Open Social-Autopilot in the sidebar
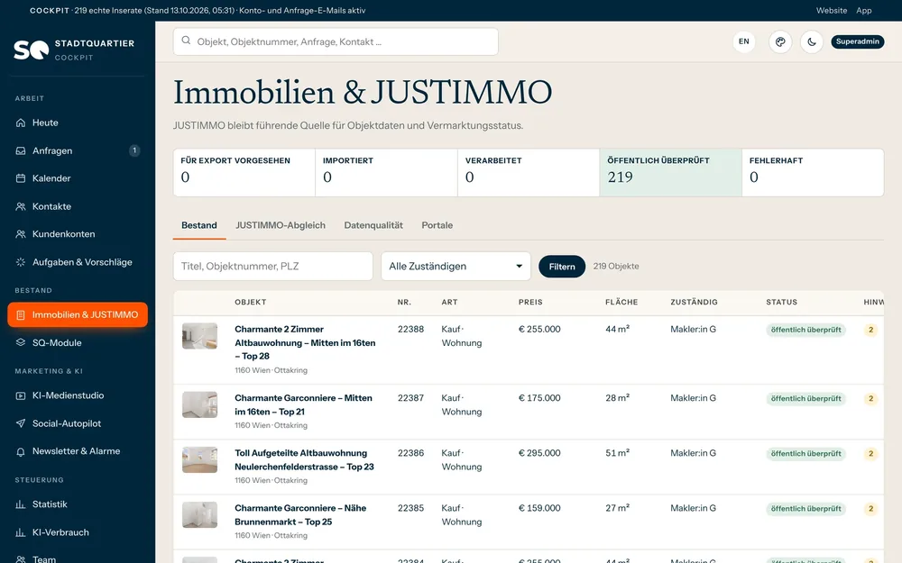 coord(78,423)
